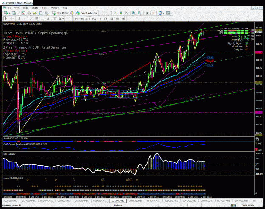Switch to M30 timeframe

click(x=94, y=19)
